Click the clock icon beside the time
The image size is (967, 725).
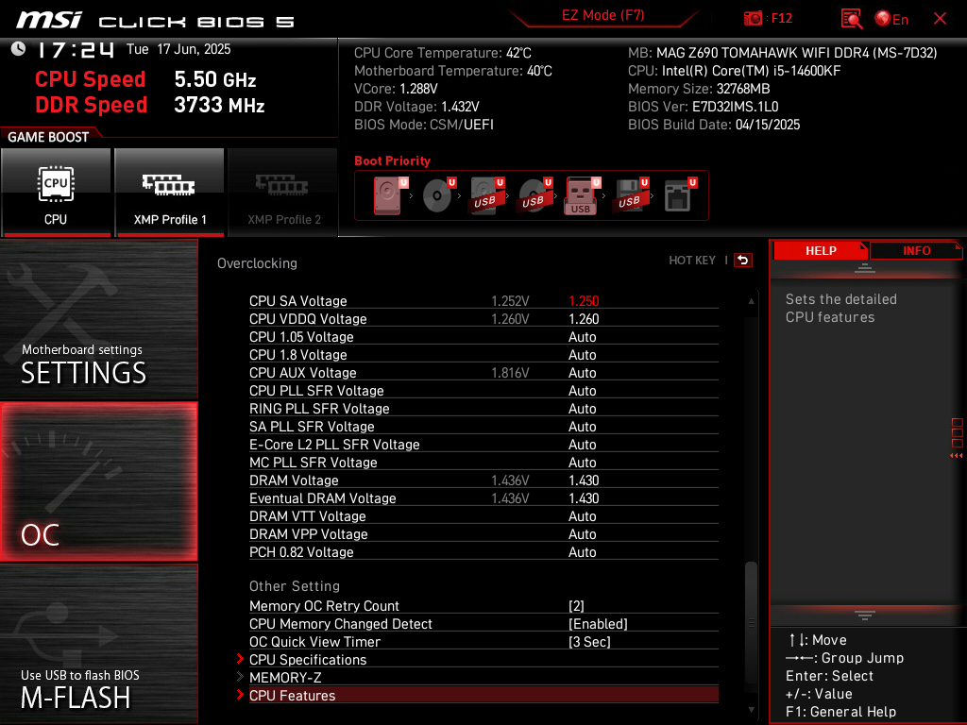(19, 49)
